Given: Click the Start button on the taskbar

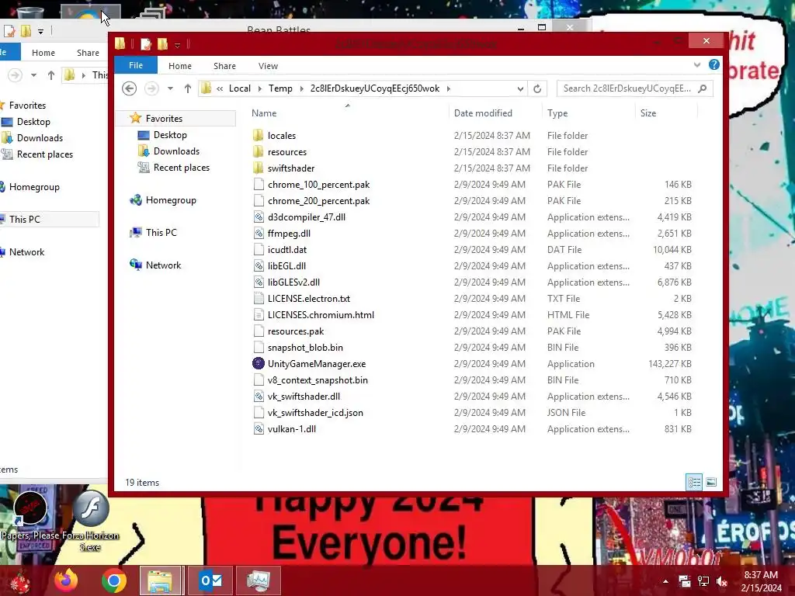Looking at the screenshot, I should (x=20, y=580).
